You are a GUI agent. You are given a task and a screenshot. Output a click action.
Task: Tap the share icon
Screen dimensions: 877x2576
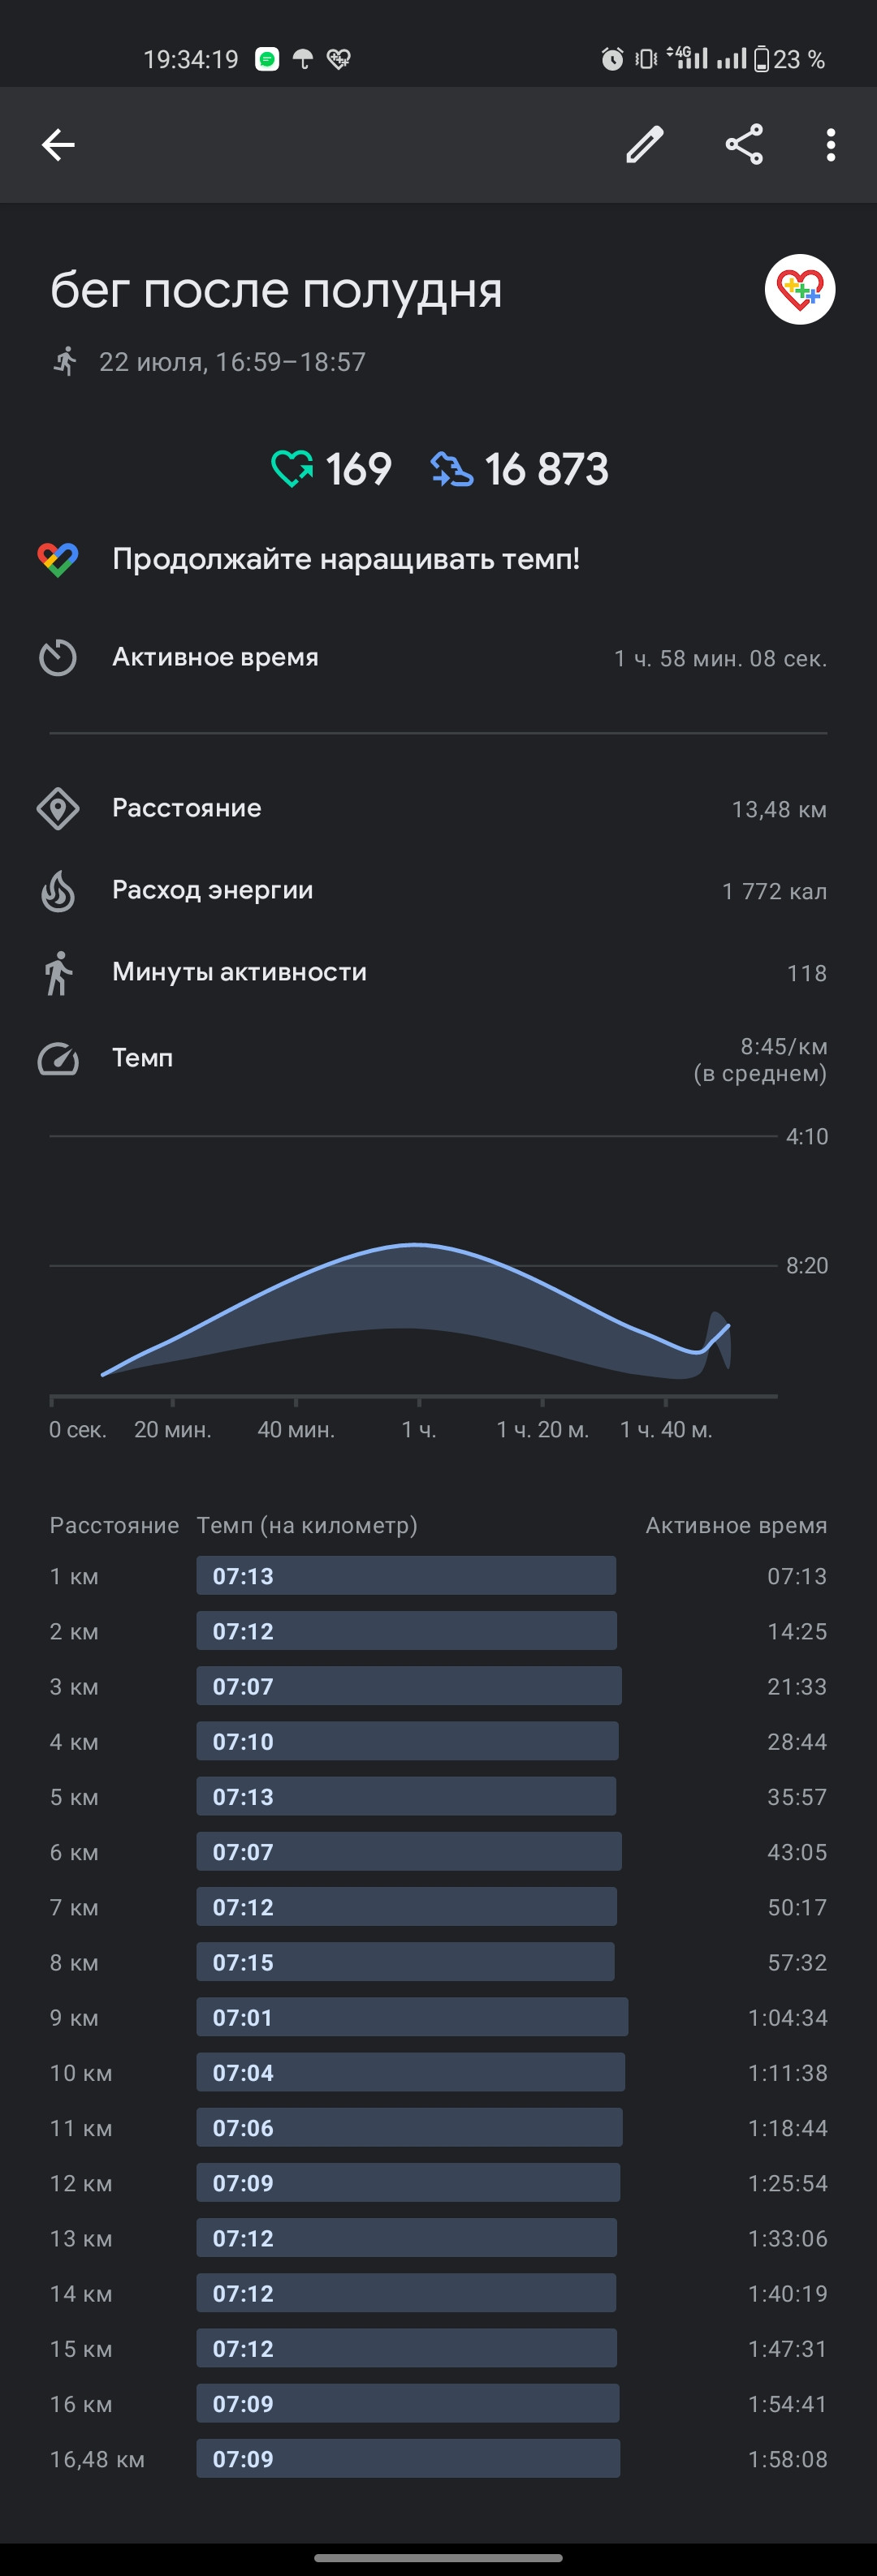[744, 145]
